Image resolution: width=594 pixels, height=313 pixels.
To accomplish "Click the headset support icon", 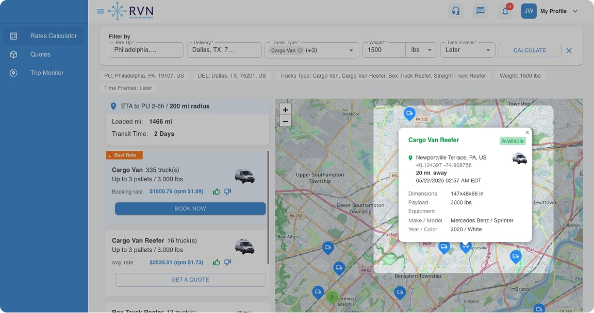I will pyautogui.click(x=456, y=11).
